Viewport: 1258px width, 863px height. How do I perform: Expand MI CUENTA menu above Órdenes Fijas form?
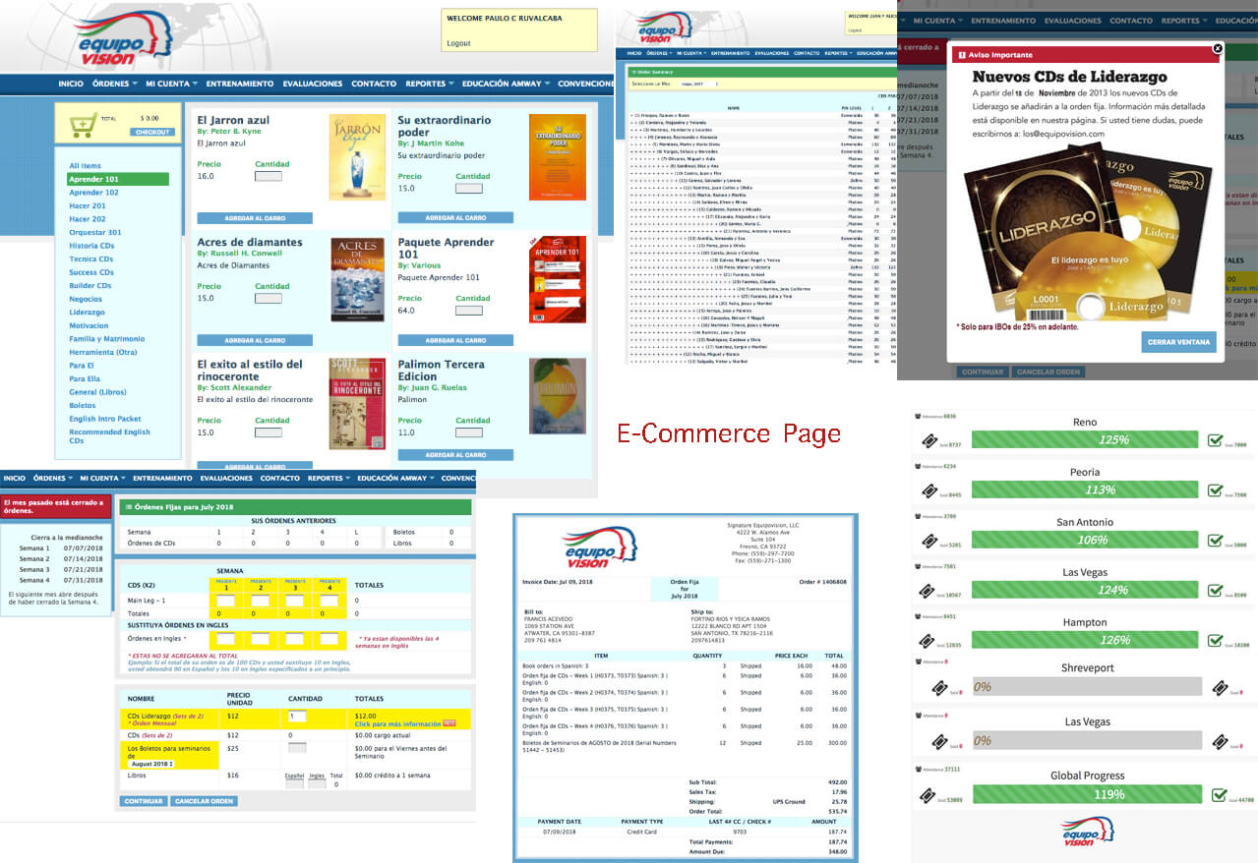(102, 479)
